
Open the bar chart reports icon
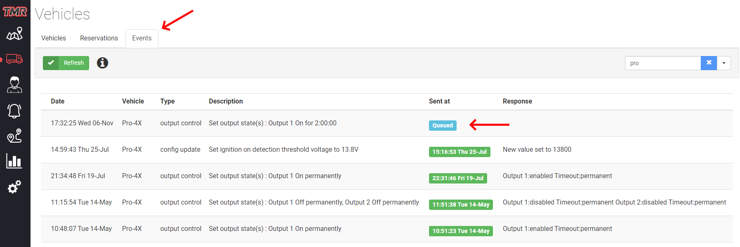tap(14, 161)
